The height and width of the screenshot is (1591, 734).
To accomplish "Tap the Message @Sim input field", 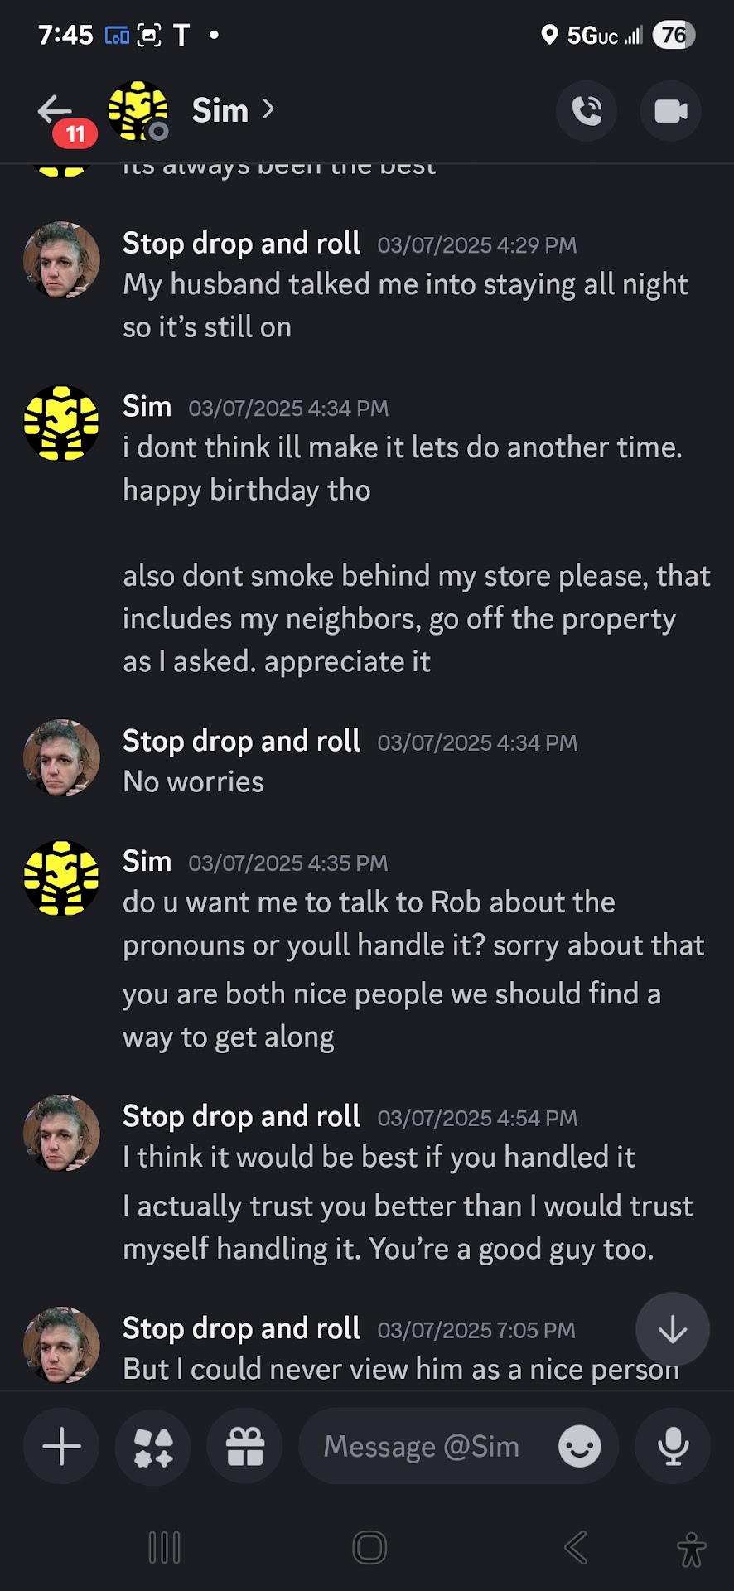I will (x=421, y=1446).
